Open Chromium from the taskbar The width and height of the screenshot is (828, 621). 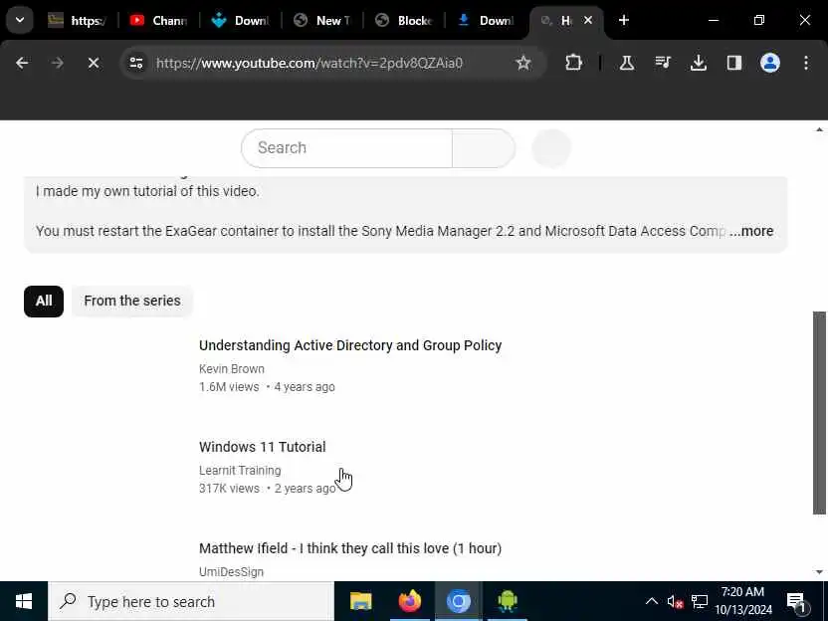pyautogui.click(x=459, y=601)
